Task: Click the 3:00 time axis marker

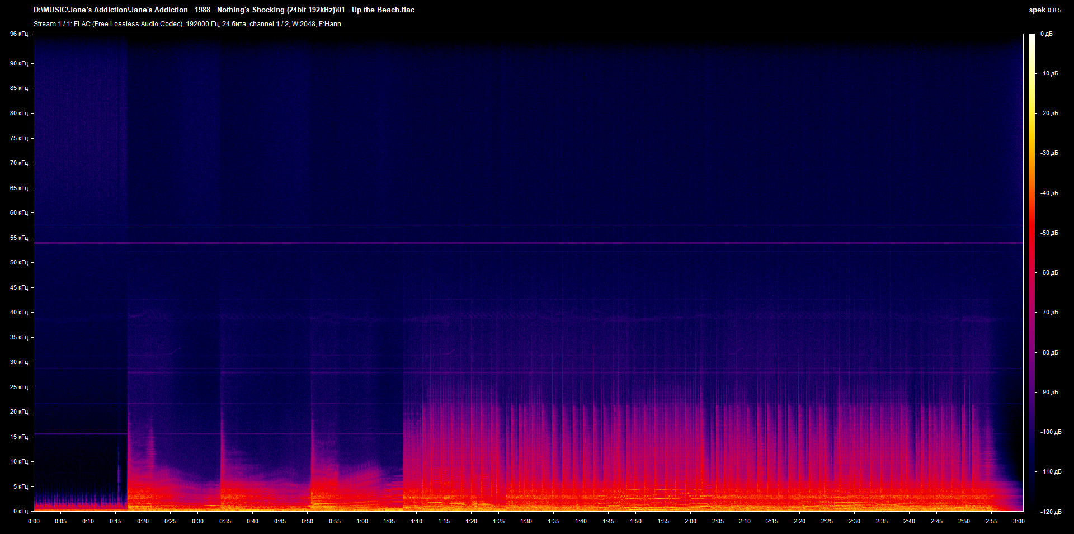Action: coord(1018,521)
